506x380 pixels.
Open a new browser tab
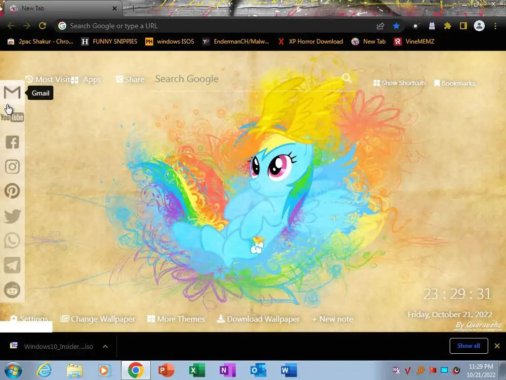click(x=133, y=8)
